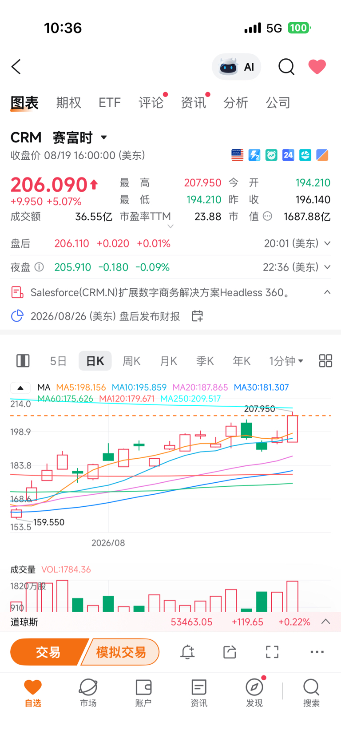Tap the earnings pie chart icon
Screen dimensions: 341x743
point(17,316)
